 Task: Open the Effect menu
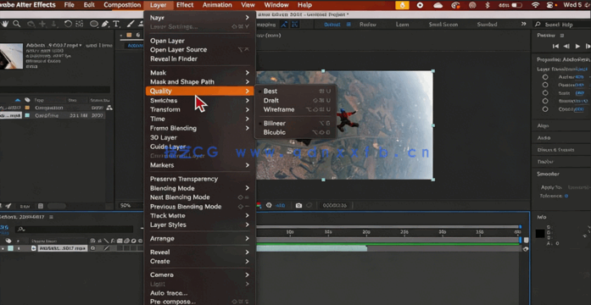[185, 5]
